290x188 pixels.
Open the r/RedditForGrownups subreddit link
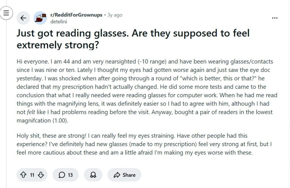point(76,15)
